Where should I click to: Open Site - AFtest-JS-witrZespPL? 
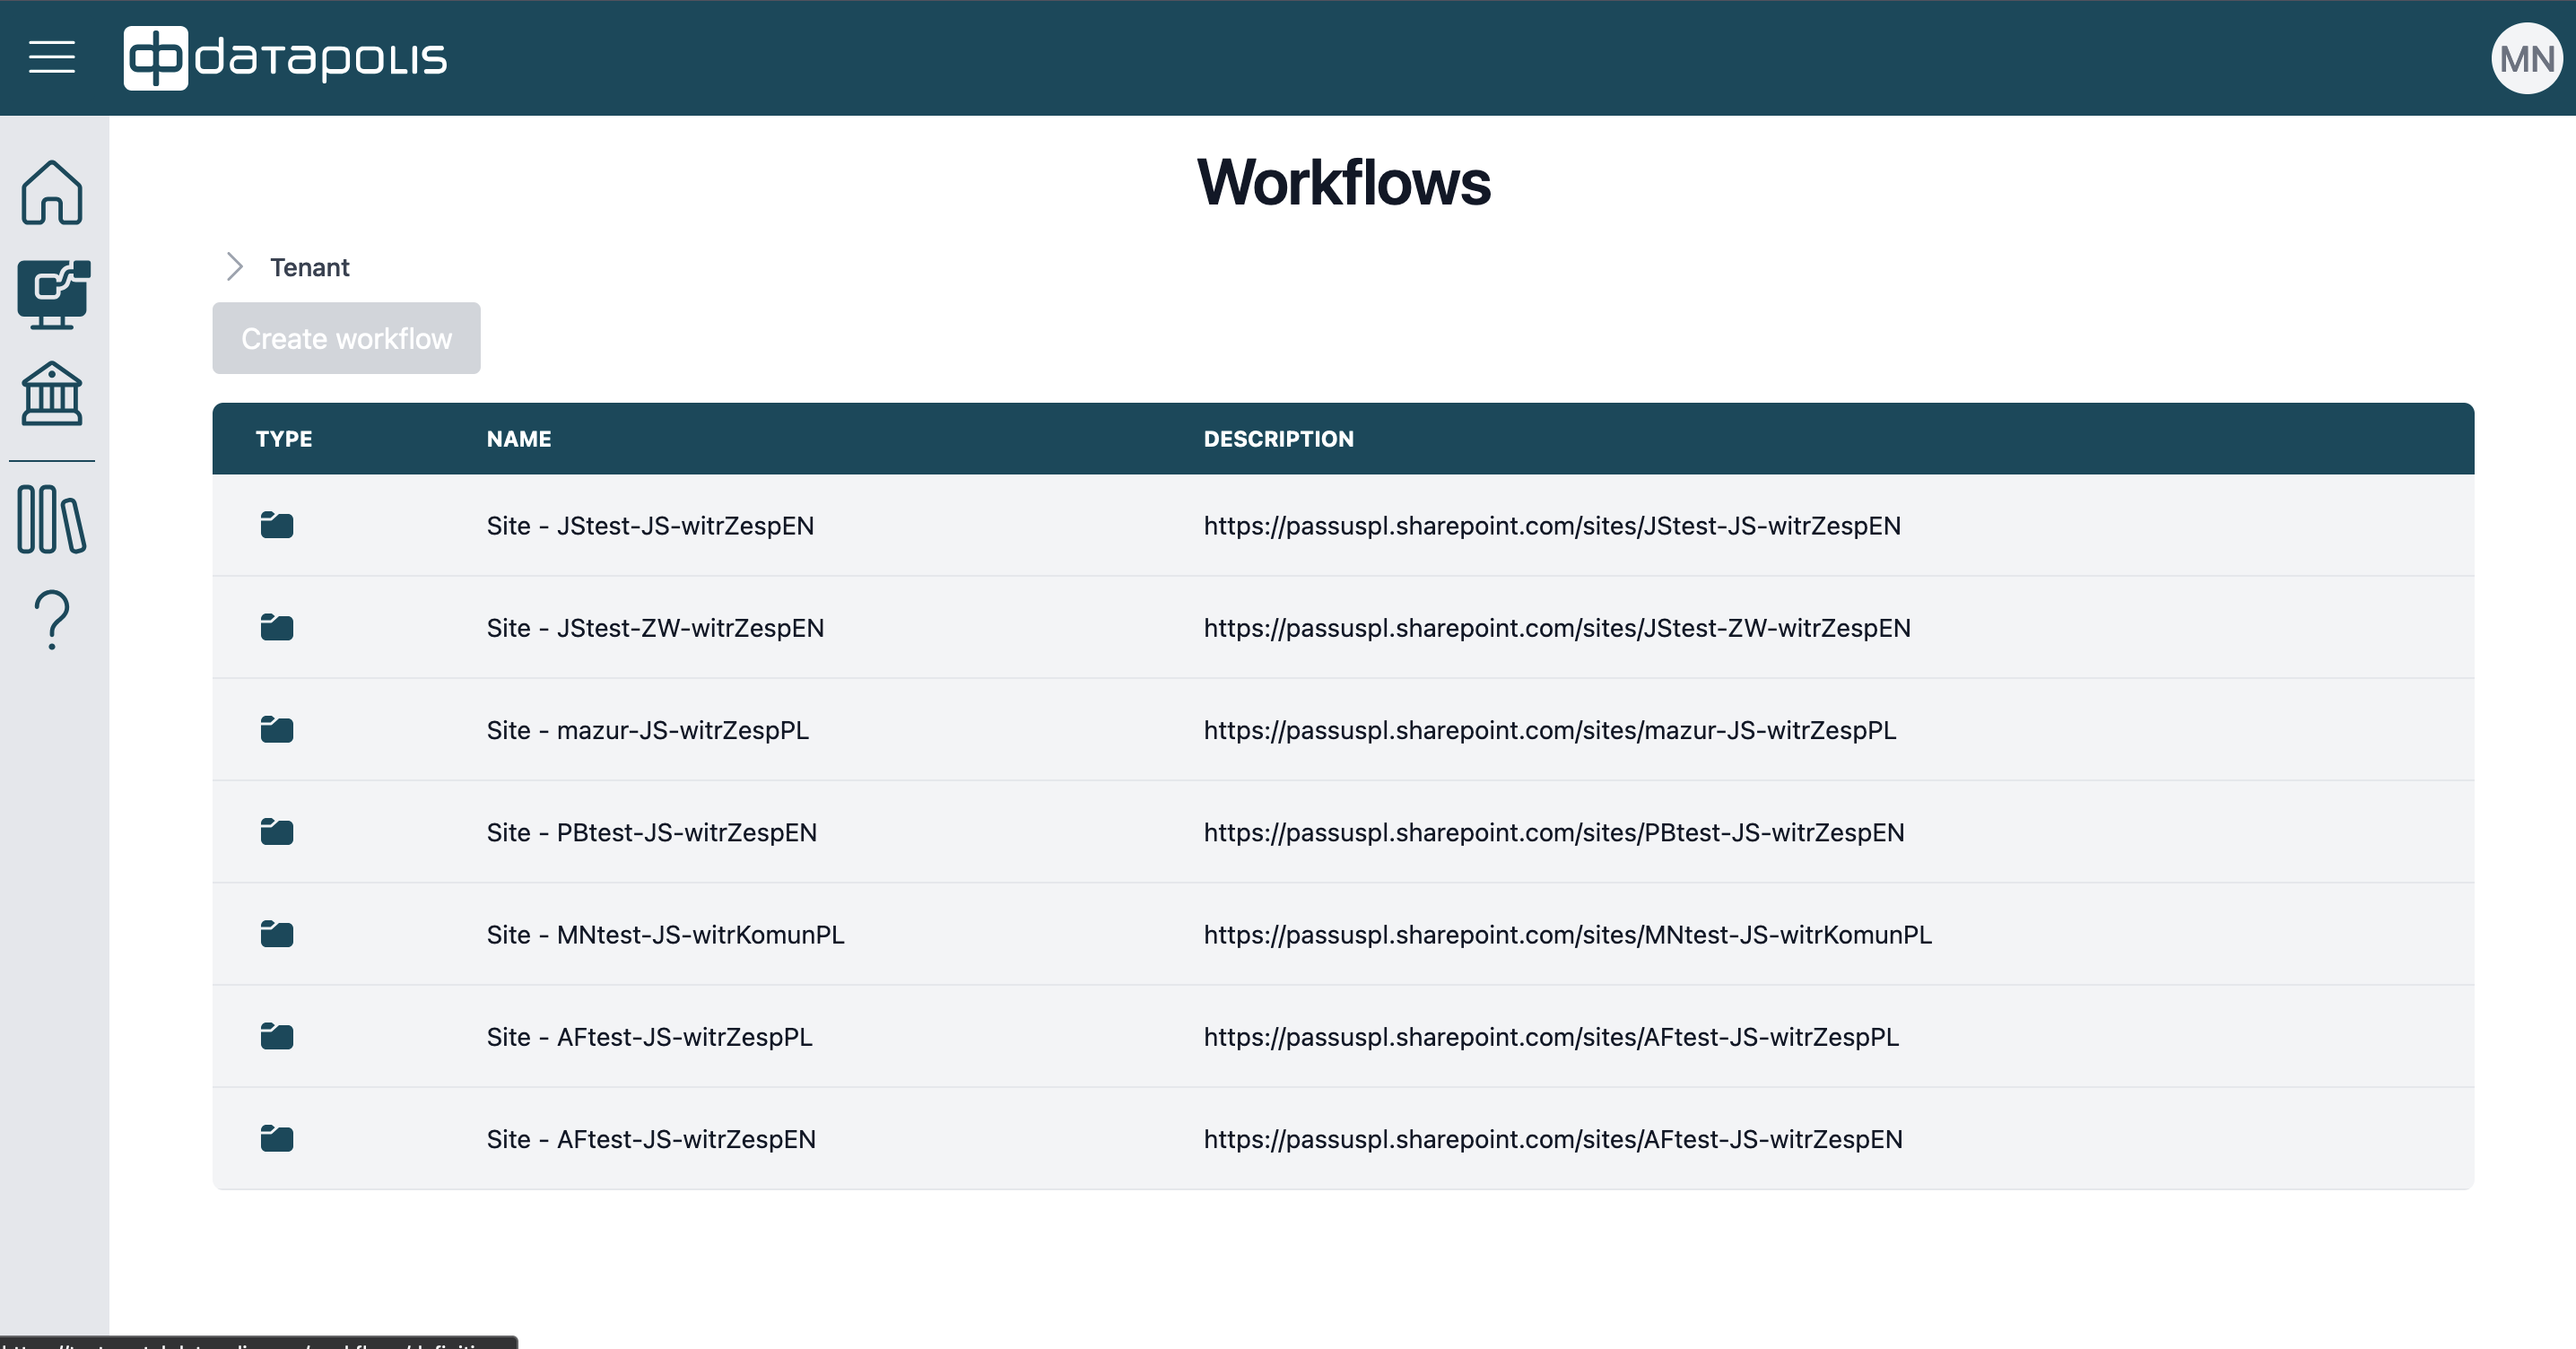pyautogui.click(x=649, y=1037)
